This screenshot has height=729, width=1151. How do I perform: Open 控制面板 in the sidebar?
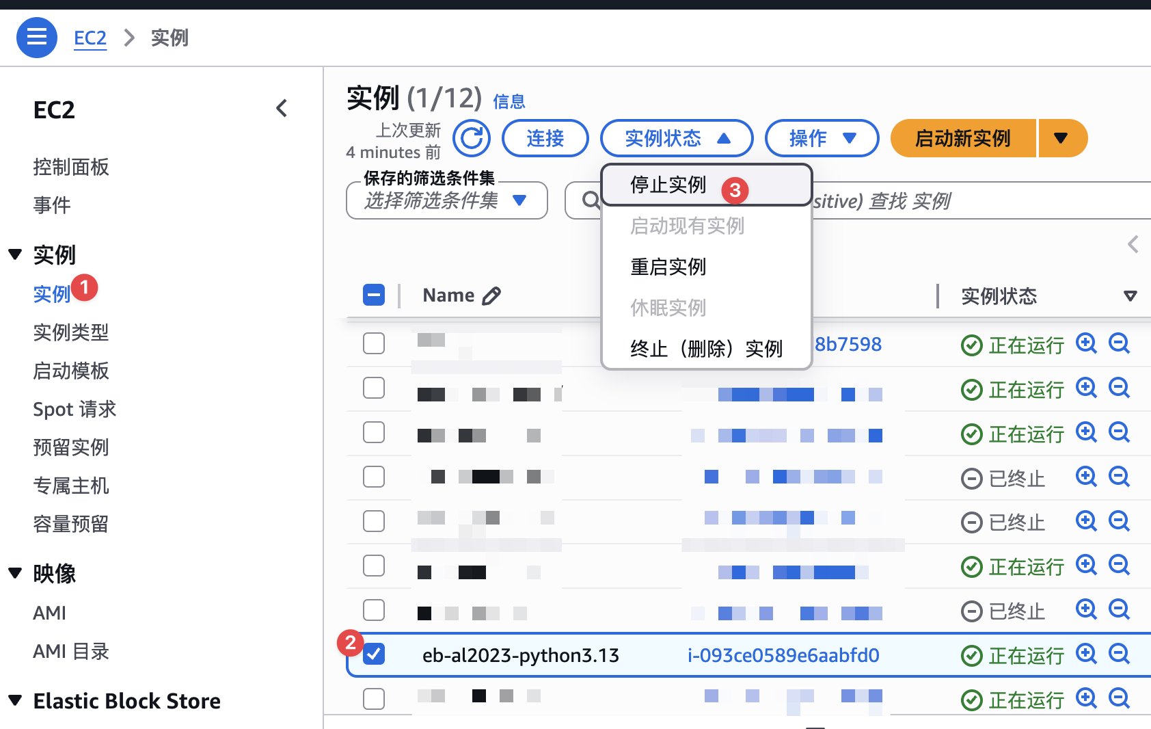71,167
